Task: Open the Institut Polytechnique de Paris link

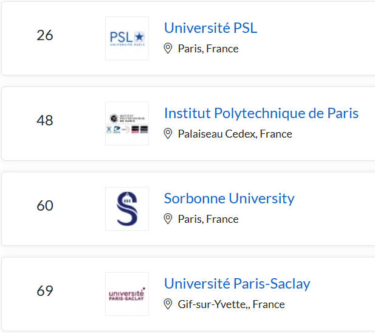Action: (x=261, y=113)
